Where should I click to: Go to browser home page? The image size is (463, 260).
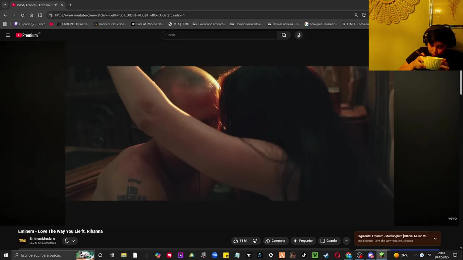pyautogui.click(x=31, y=15)
